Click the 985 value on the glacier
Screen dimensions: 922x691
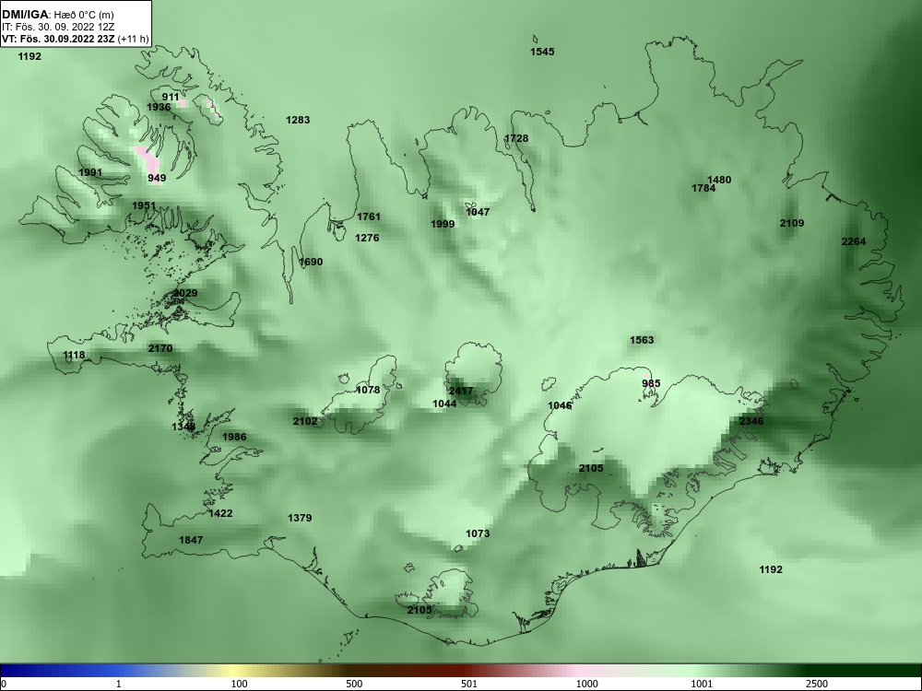coord(651,383)
